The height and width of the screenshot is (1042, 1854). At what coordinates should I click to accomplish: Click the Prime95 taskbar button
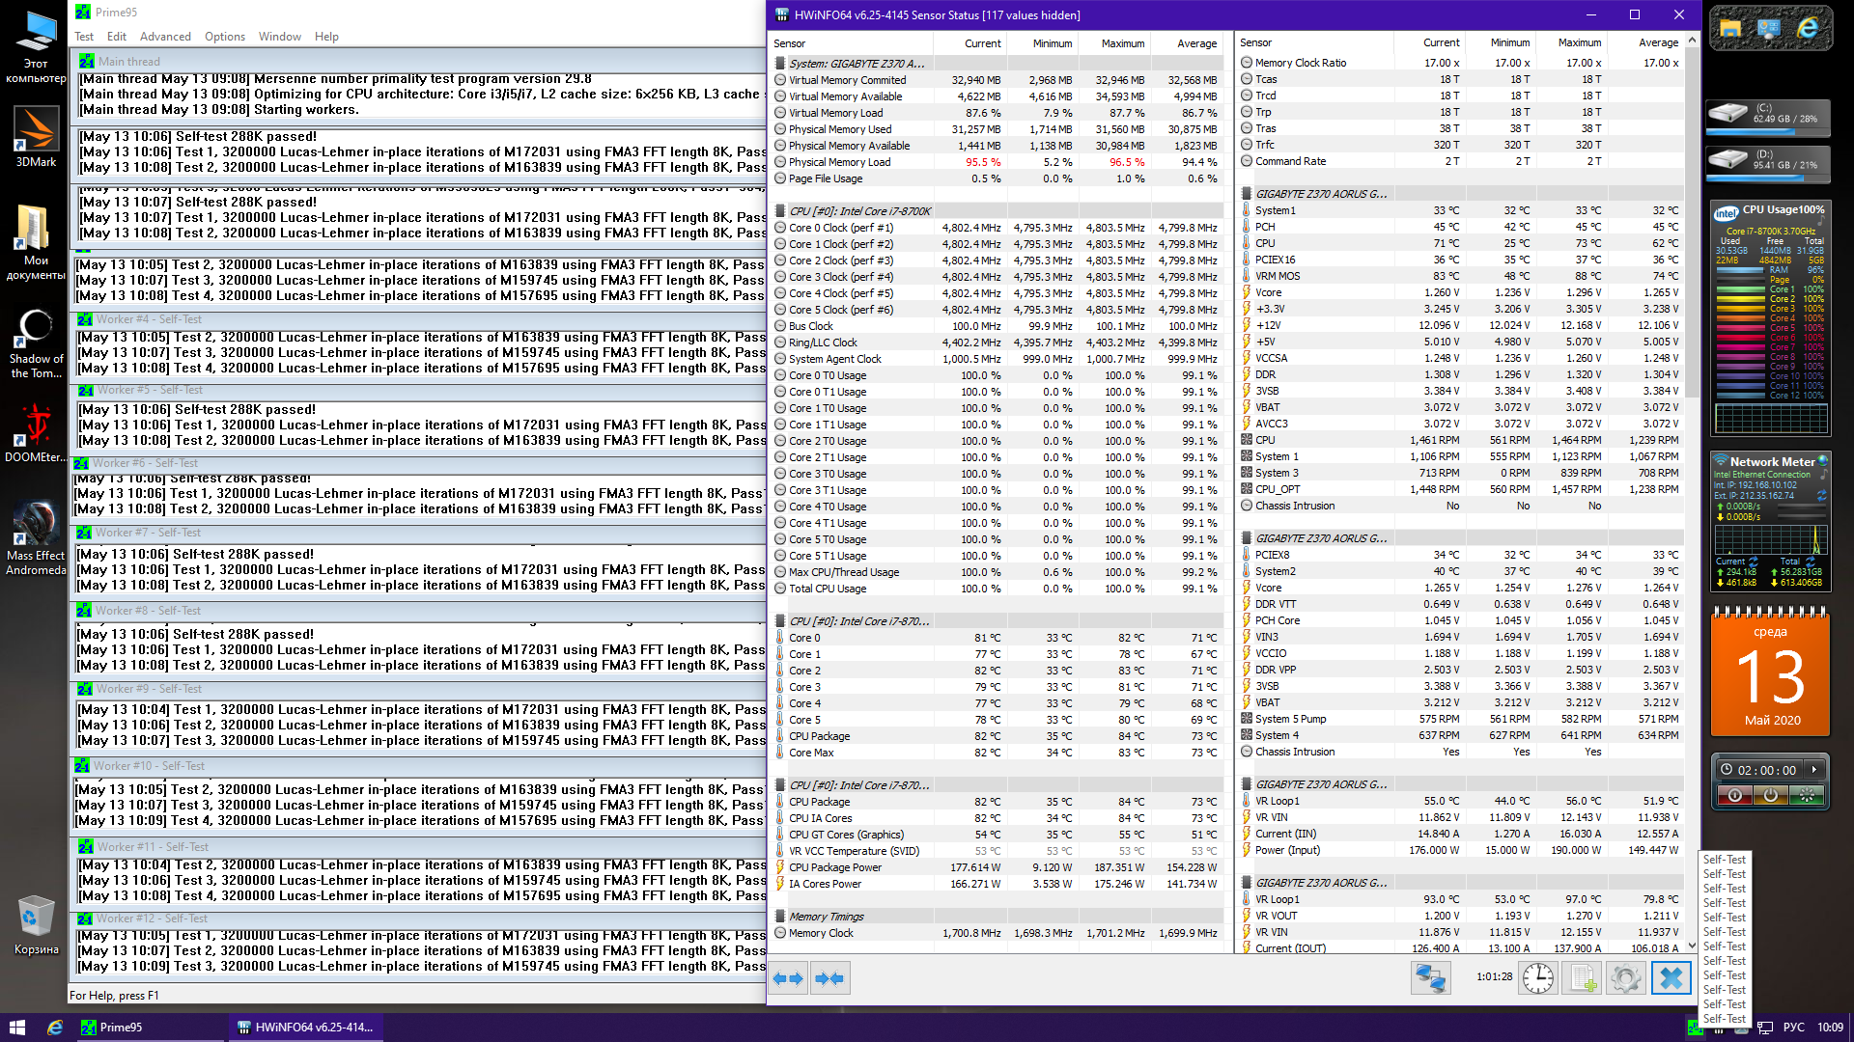click(121, 1028)
